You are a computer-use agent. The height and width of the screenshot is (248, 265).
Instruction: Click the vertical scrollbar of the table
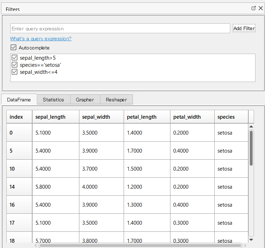coord(251,148)
